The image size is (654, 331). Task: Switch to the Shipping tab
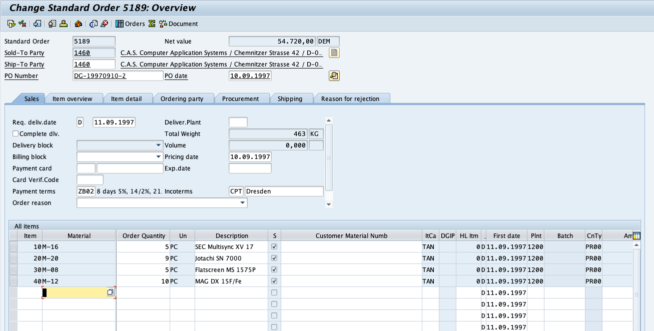292,98
